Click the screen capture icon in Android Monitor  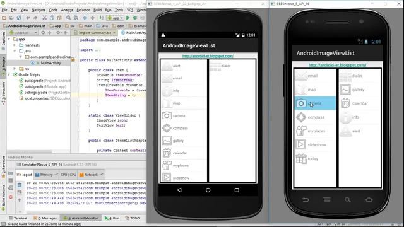(x=11, y=173)
